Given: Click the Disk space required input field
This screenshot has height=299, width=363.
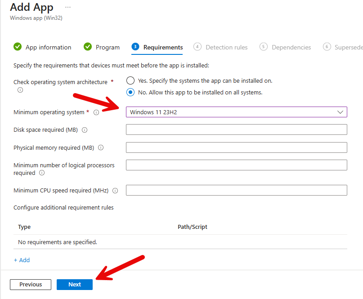Looking at the screenshot, I should pos(236,129).
